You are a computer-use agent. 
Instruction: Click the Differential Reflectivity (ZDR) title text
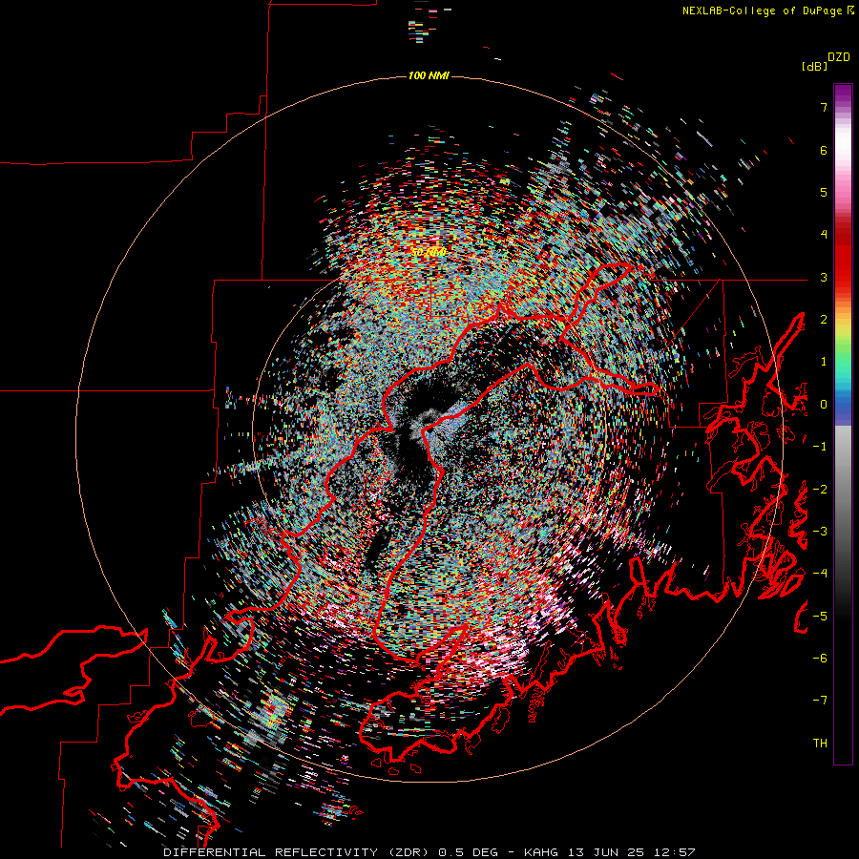click(x=297, y=852)
